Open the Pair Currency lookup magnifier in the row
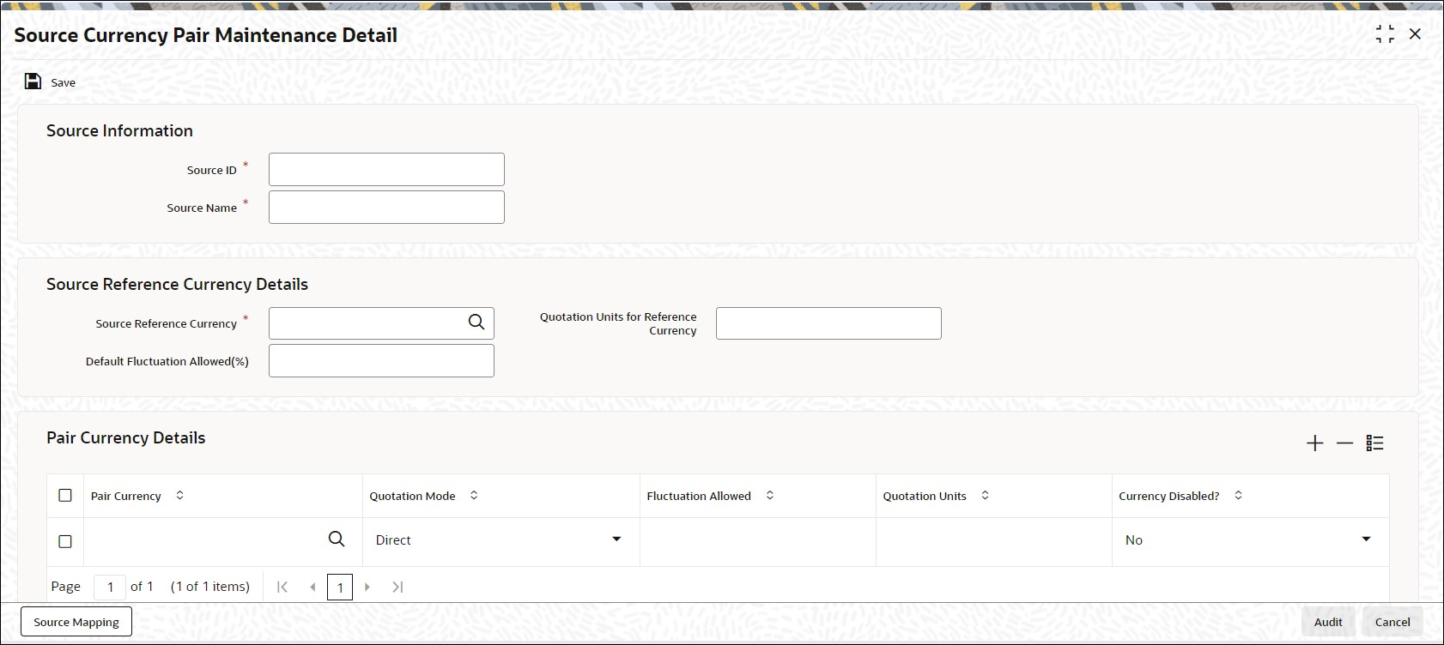1444x645 pixels. (x=337, y=539)
